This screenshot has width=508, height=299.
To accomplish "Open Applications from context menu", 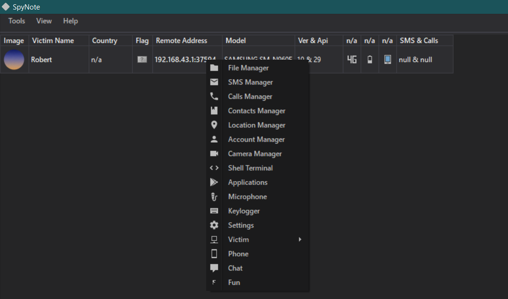I will point(258,182).
